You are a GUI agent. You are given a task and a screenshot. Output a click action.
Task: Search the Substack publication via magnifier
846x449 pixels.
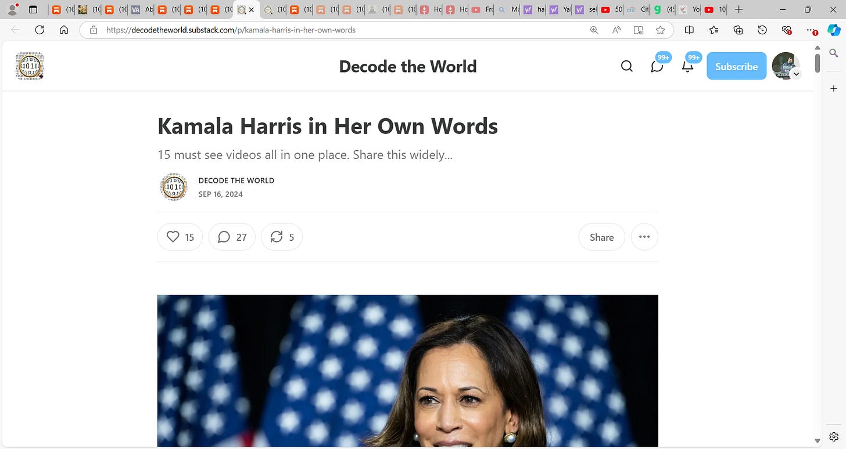coord(626,66)
